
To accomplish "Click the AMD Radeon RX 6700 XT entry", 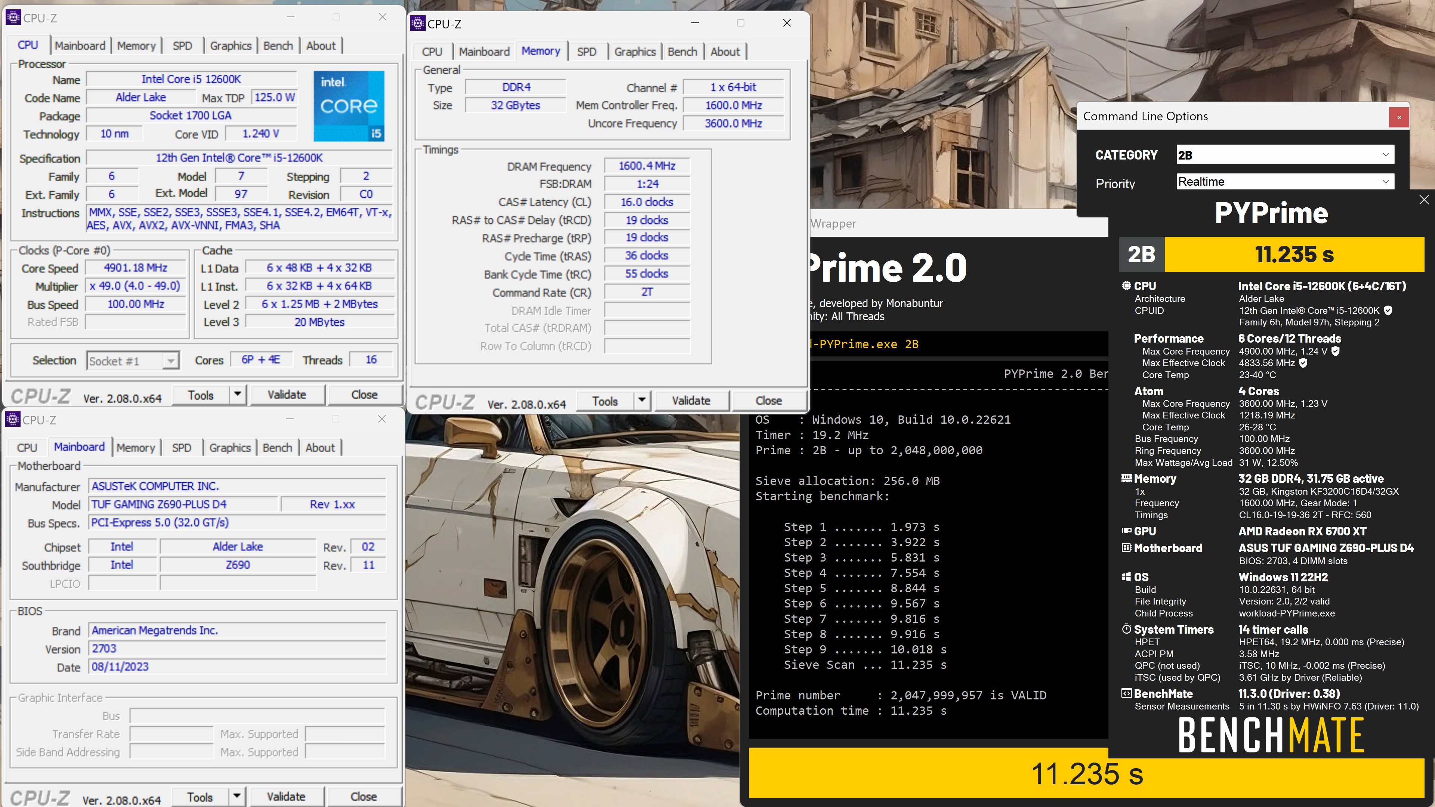I will [x=1302, y=531].
